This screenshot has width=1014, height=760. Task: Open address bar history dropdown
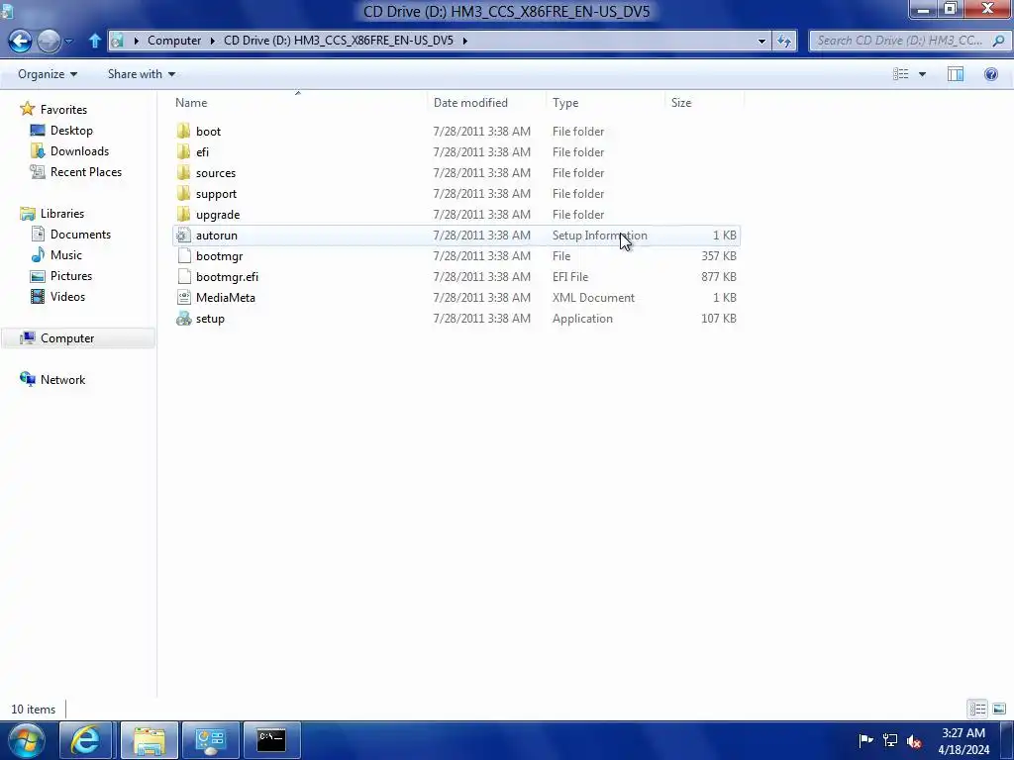pos(761,41)
